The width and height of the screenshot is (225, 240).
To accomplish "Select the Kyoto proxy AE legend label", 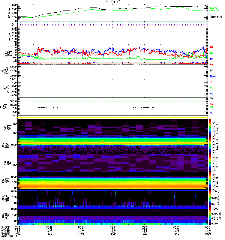I will [214, 9].
